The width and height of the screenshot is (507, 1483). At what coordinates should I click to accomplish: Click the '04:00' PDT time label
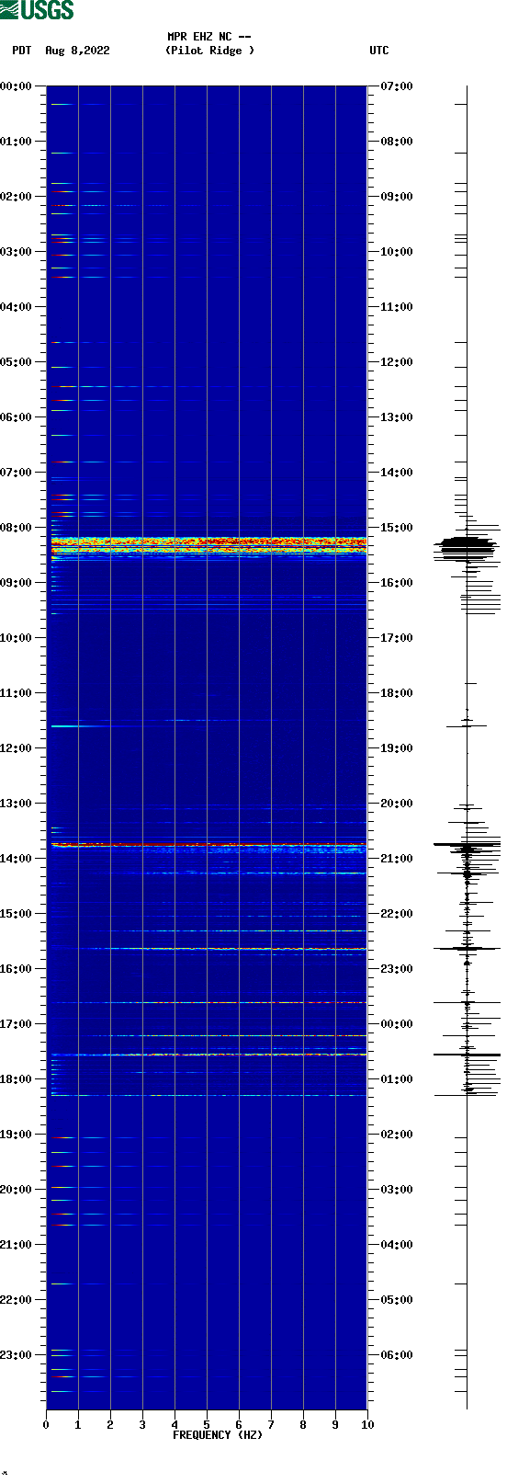[17, 307]
